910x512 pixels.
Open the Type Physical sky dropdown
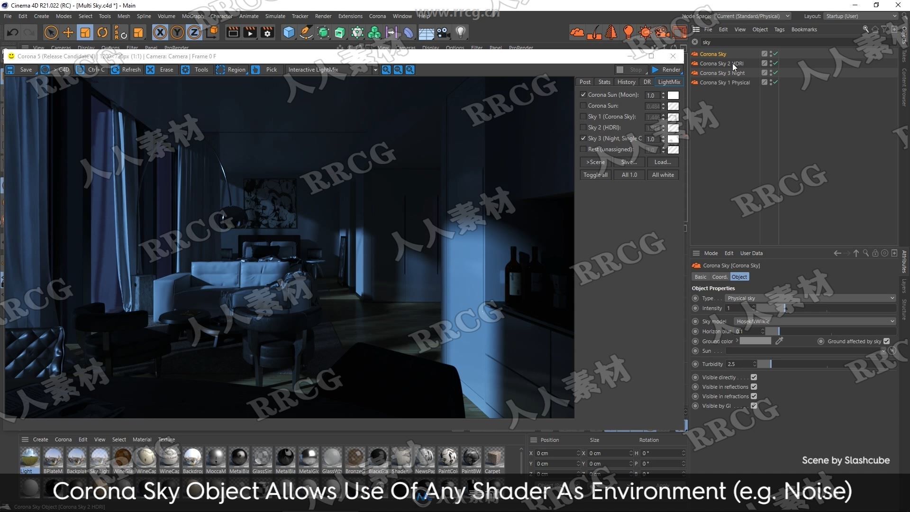(x=810, y=298)
